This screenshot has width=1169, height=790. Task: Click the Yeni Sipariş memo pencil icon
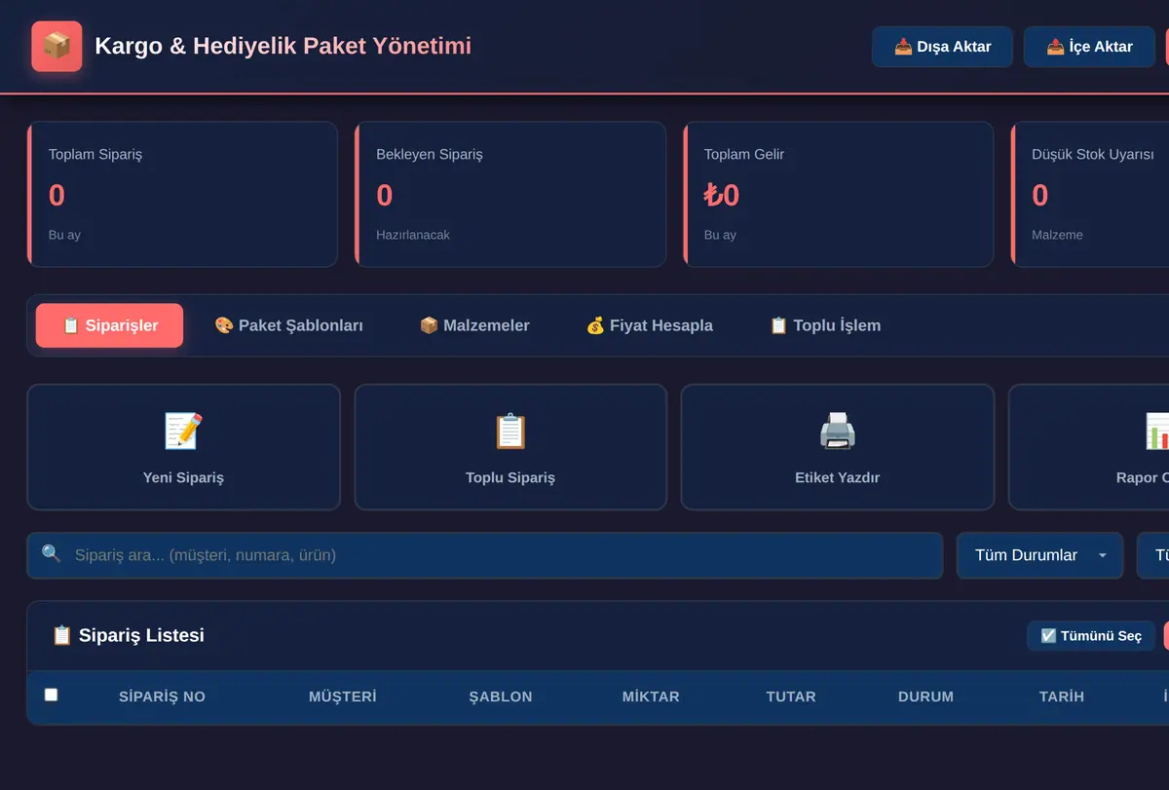(x=183, y=431)
